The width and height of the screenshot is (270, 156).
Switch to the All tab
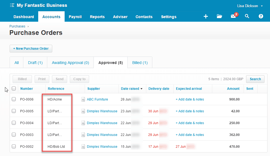click(x=16, y=63)
